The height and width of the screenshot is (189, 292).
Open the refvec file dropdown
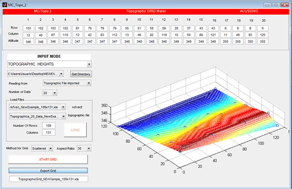click(x=63, y=107)
